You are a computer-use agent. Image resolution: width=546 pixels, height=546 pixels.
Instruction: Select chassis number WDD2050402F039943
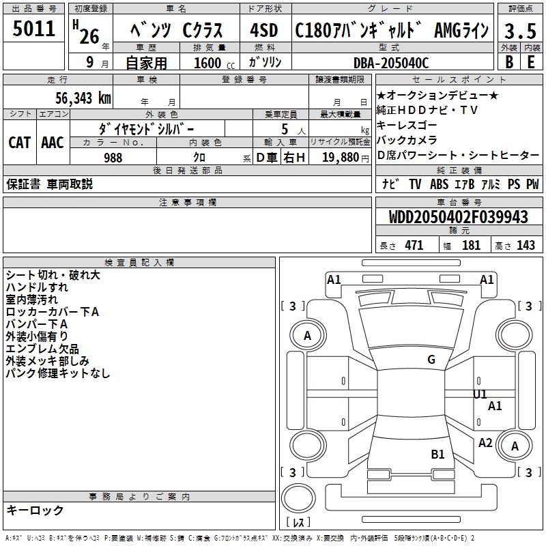(459, 217)
